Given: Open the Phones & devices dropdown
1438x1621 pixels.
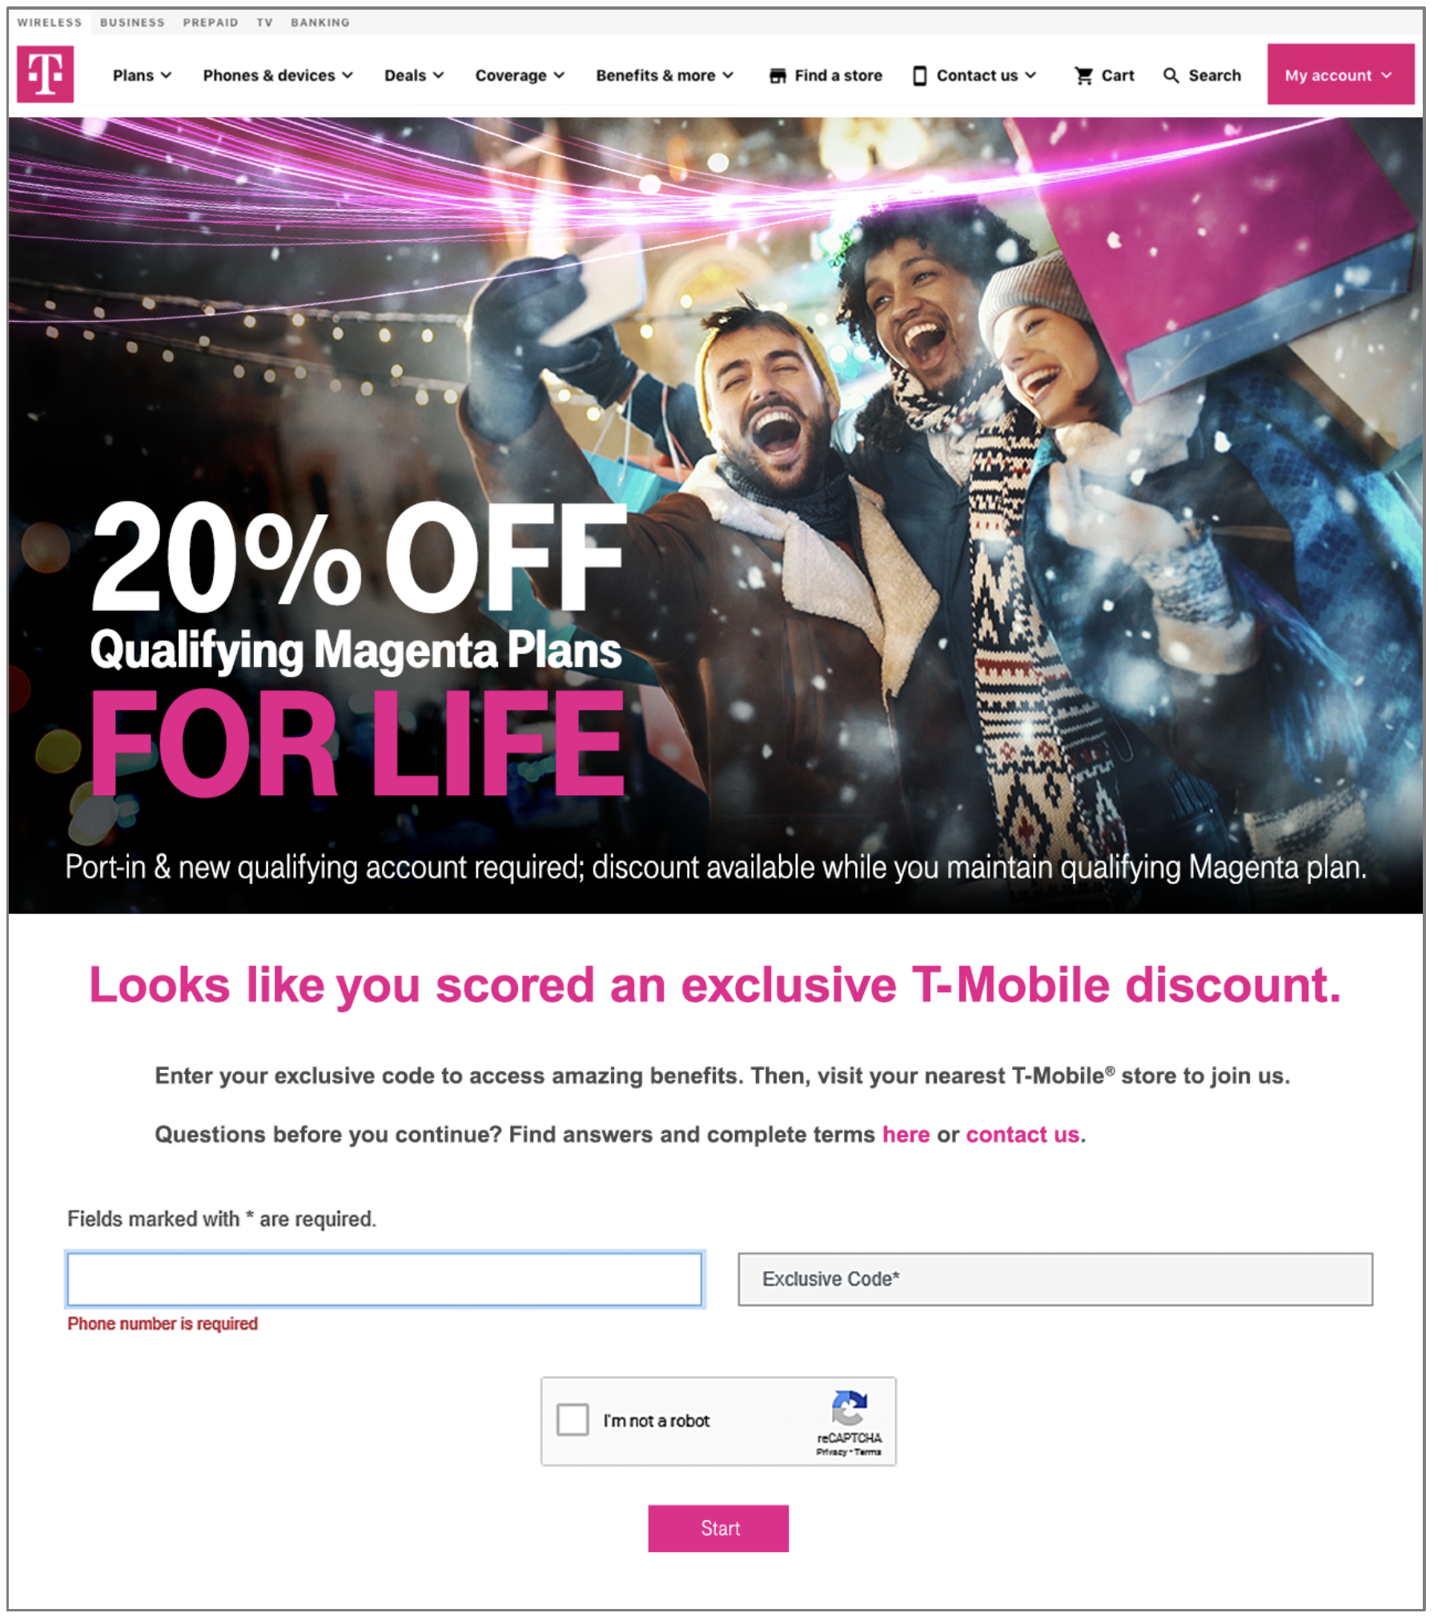Looking at the screenshot, I should tap(278, 75).
